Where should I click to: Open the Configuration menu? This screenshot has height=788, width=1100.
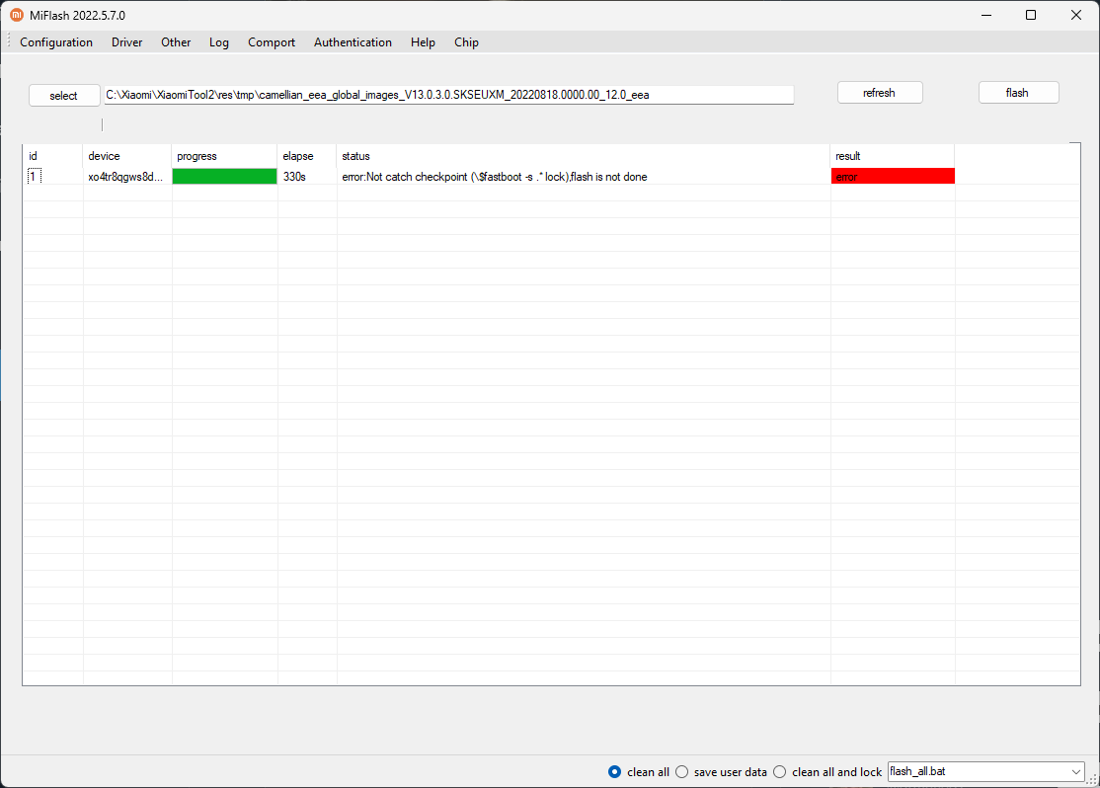[x=56, y=42]
